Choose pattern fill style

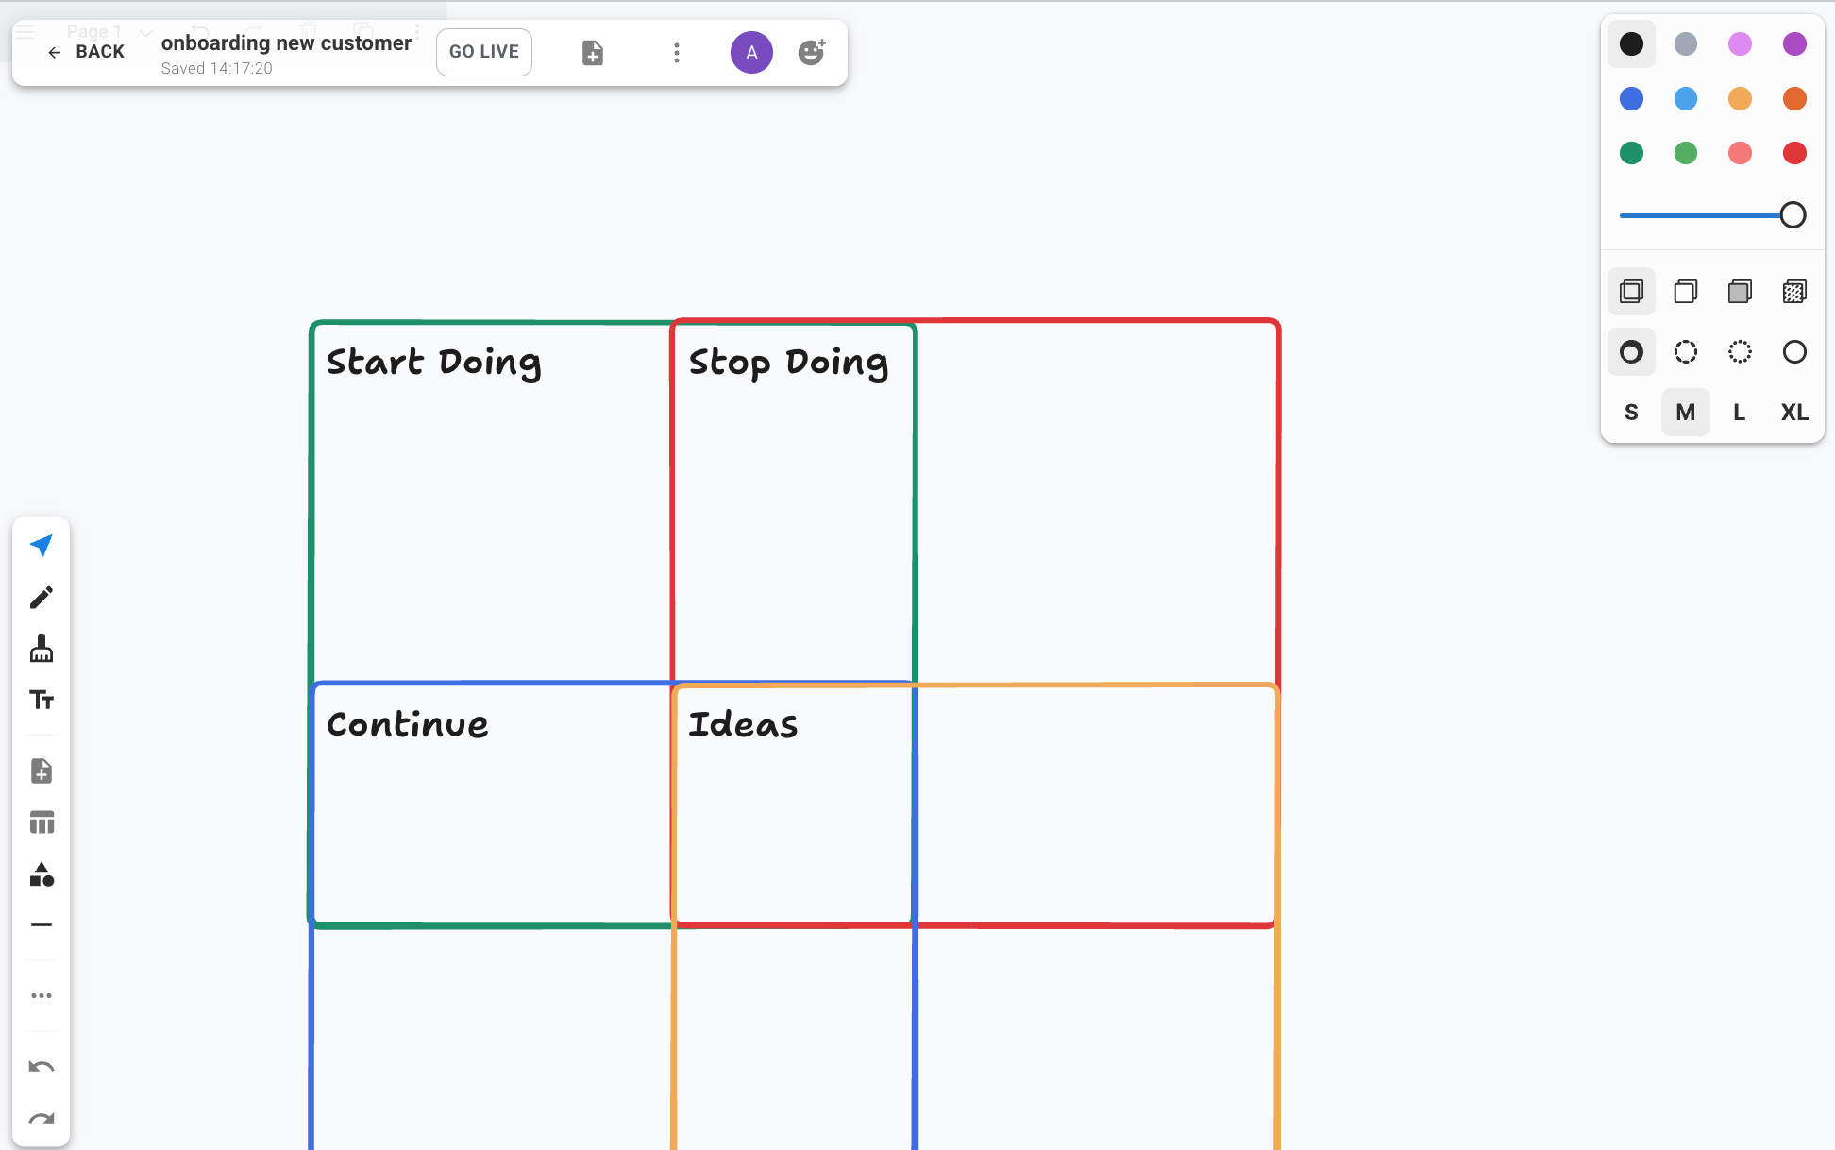pyautogui.click(x=1794, y=292)
